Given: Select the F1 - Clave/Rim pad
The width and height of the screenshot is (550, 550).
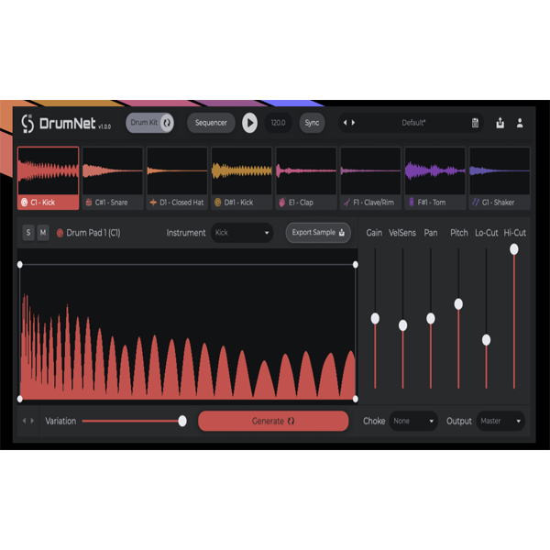Looking at the screenshot, I should point(370,178).
